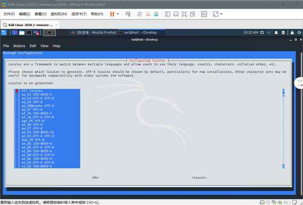Select the Kali-Linux-2020.1-vmware tab
This screenshot has height=205, width=303.
(x=30, y=25)
